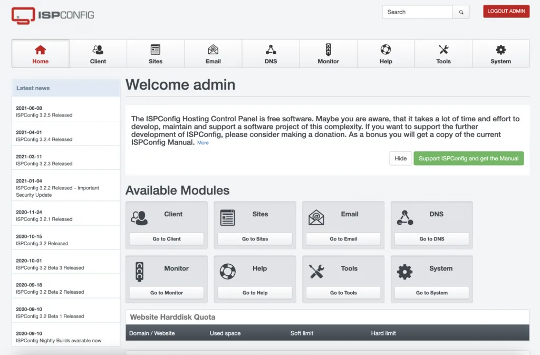This screenshot has height=355, width=540.
Task: Click the Go to Email button
Action: tap(343, 238)
